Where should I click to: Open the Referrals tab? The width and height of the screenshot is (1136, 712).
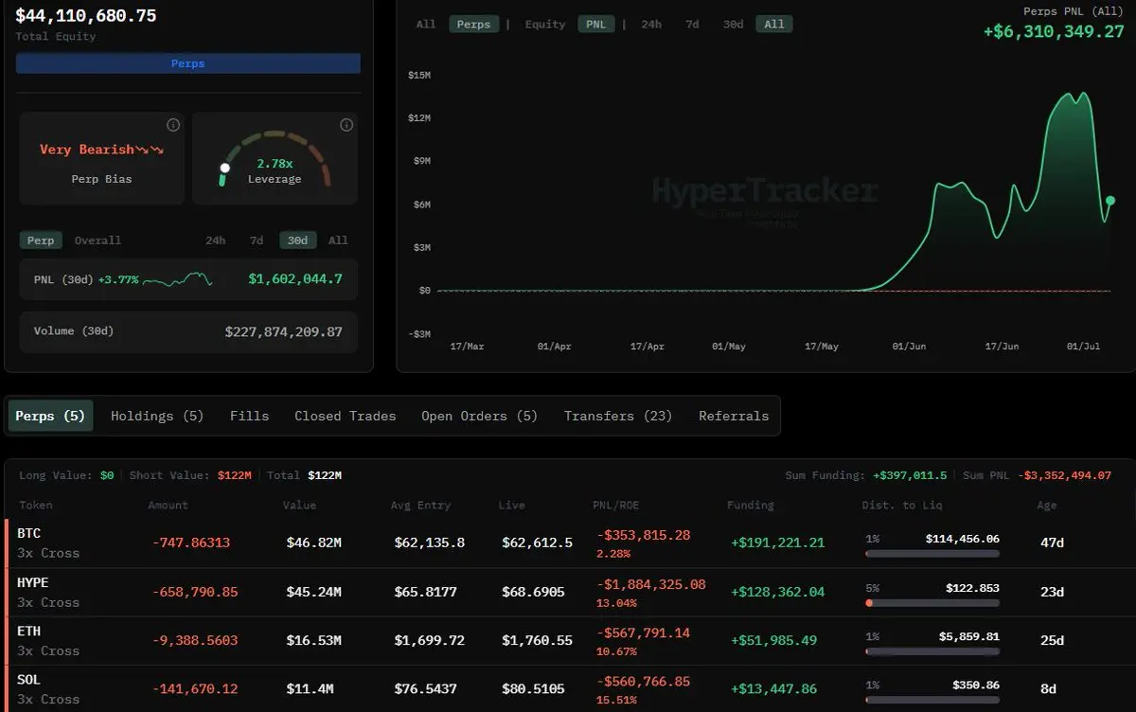pos(734,416)
